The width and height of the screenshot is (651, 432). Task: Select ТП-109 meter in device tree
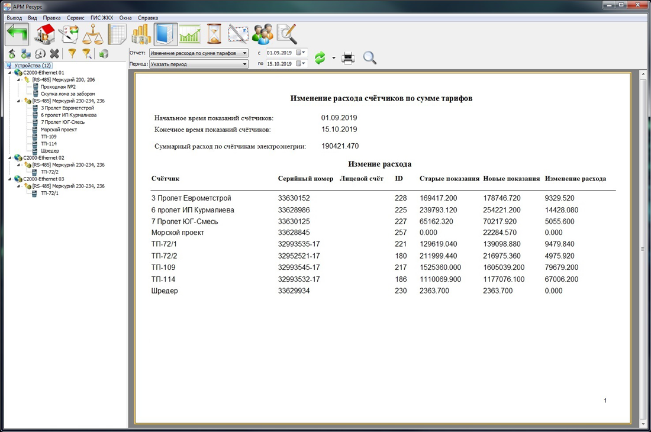click(x=49, y=137)
